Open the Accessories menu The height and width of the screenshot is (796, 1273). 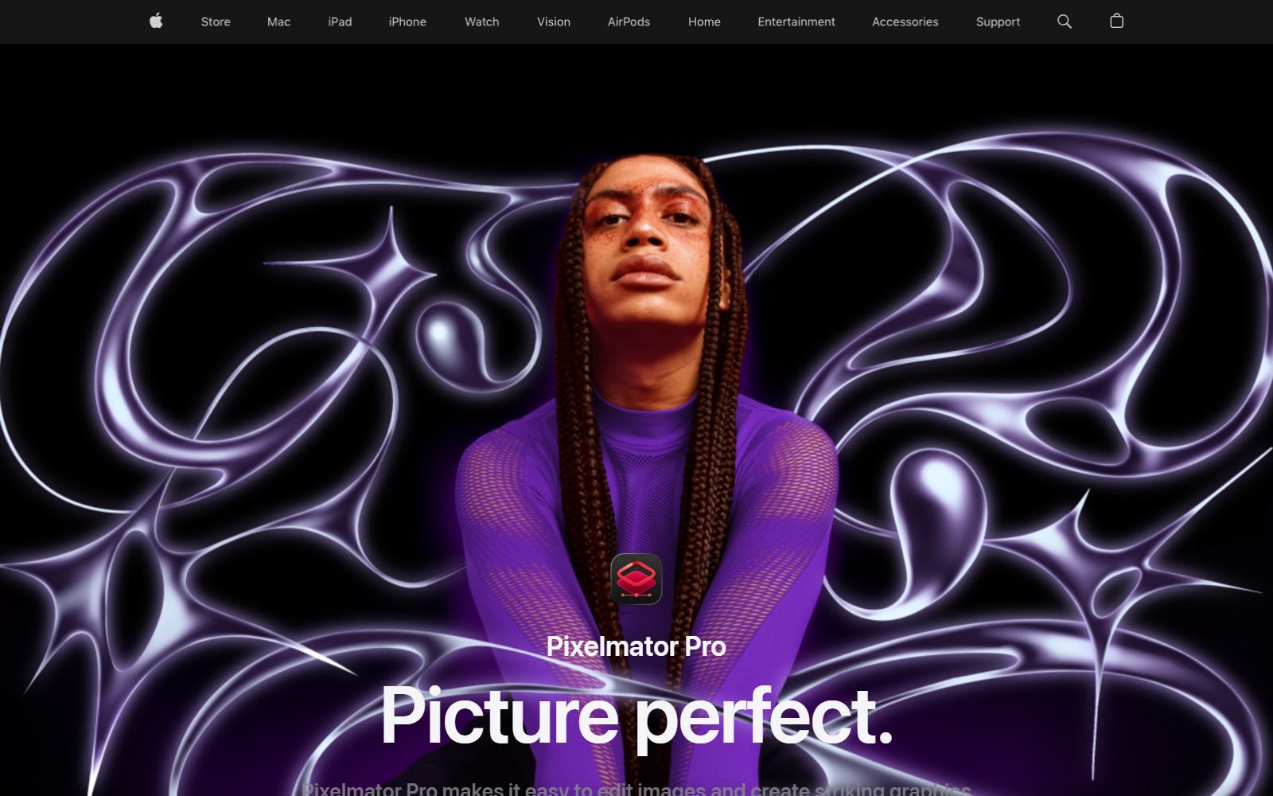click(x=905, y=21)
